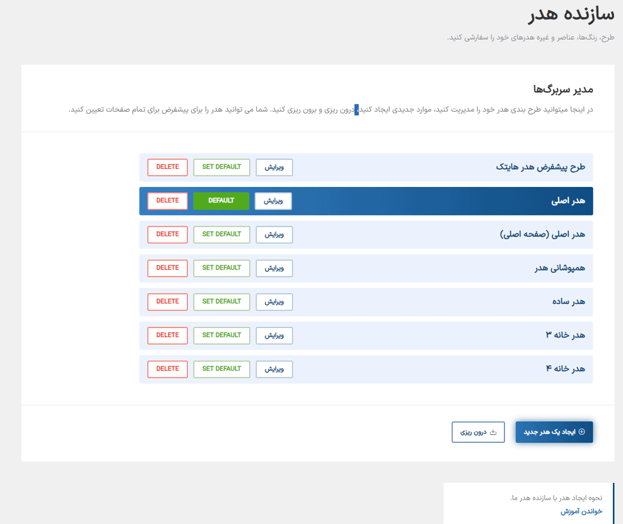Click the مدیر سربرگ‌ها section heading
The height and width of the screenshot is (524, 623).
(563, 89)
